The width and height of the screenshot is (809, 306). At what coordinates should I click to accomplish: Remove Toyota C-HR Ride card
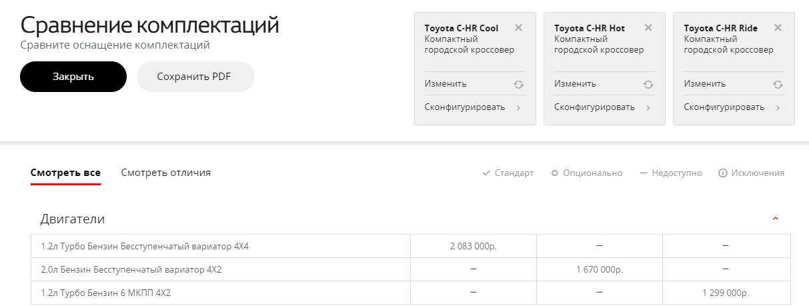pyautogui.click(x=778, y=28)
